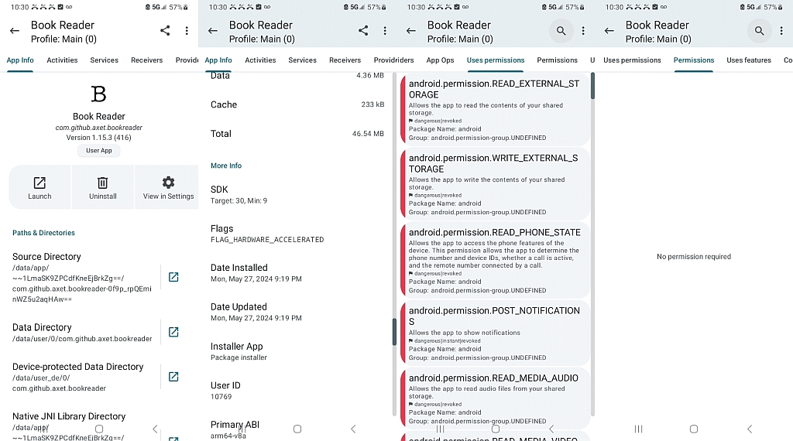Screen dimensions: 793x441
Task: Select the highlighted Permissions tab
Action: 694,60
